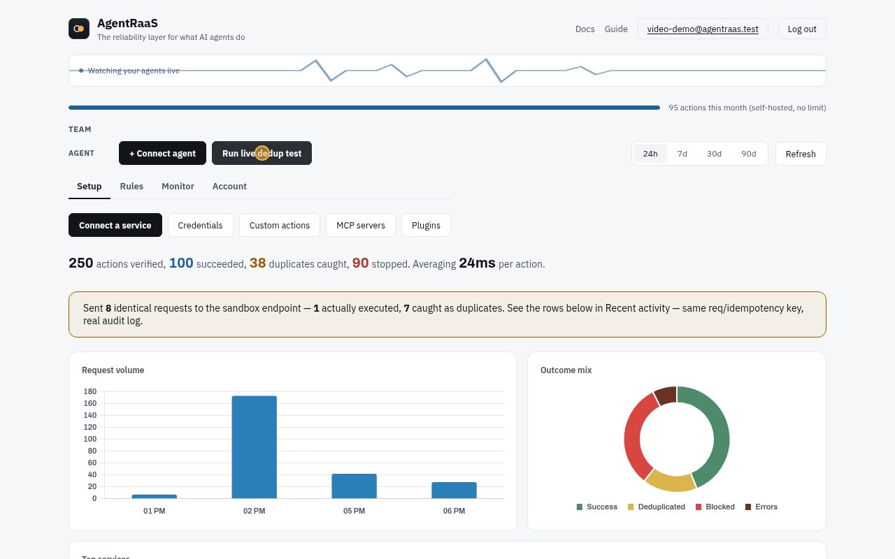895x559 pixels.
Task: Click the + Connect agent button
Action: click(x=162, y=154)
